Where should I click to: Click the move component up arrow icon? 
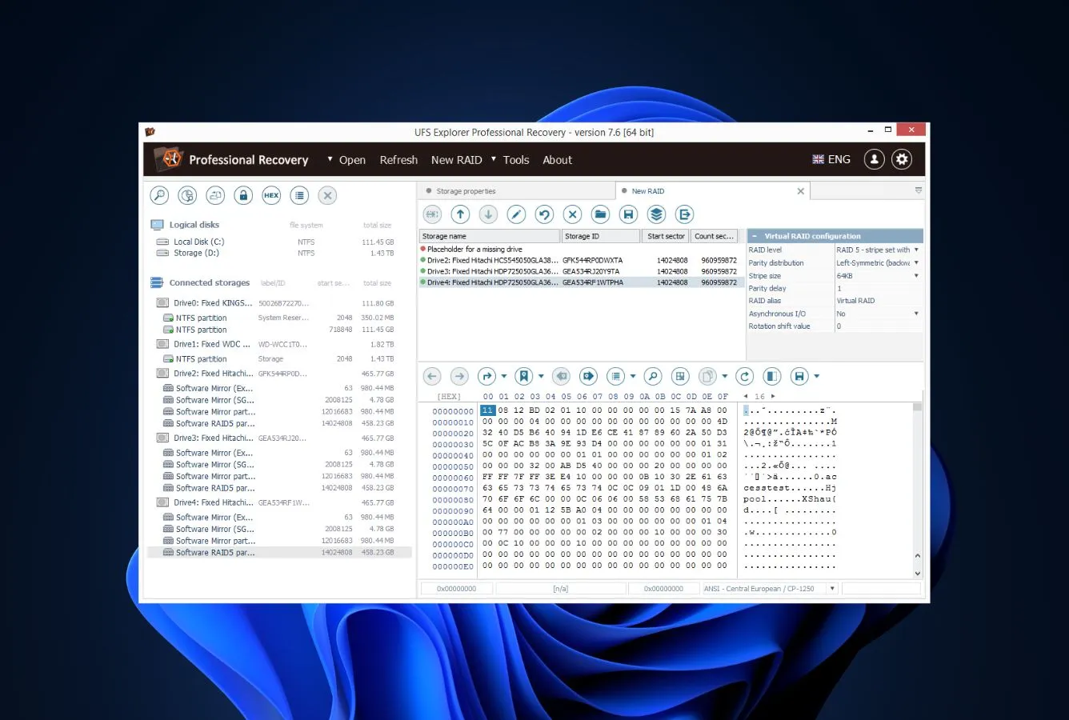[460, 214]
